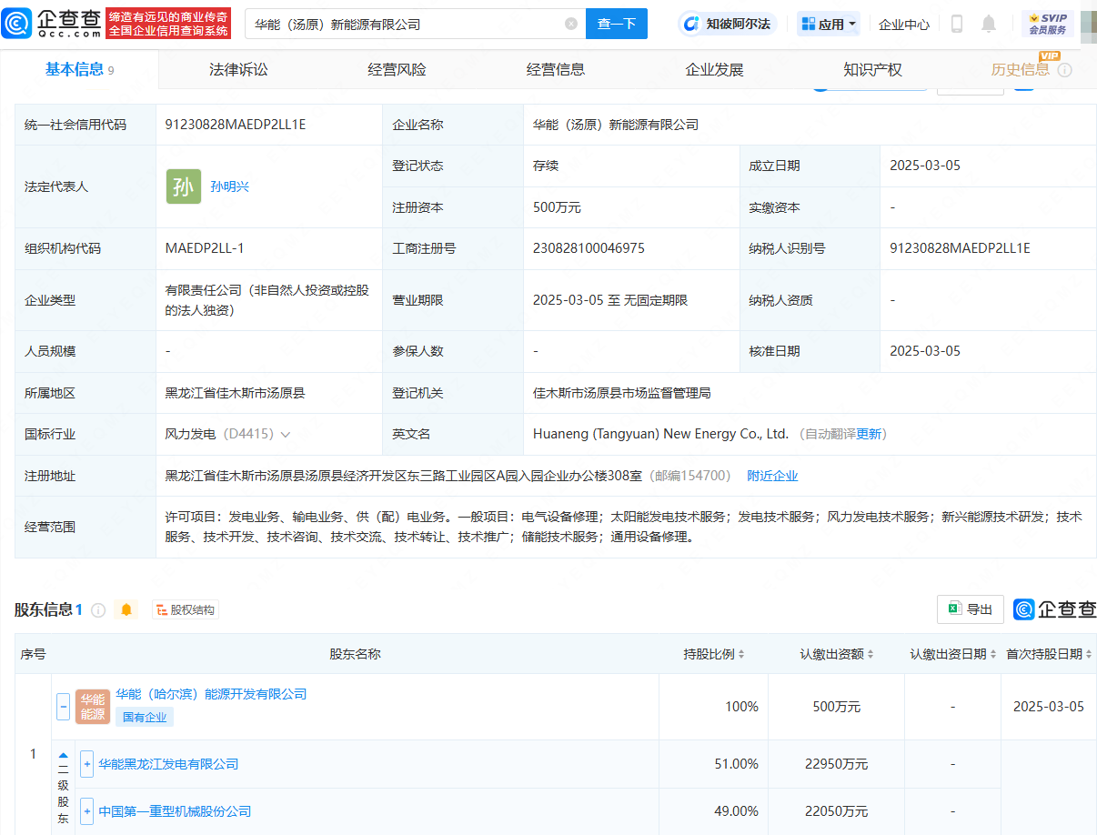
Task: Switch to 历史信息 VIP tab
Action: (x=1021, y=70)
